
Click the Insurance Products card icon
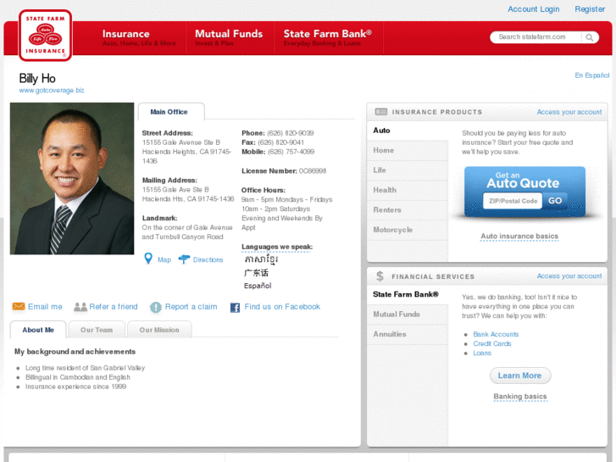[380, 112]
